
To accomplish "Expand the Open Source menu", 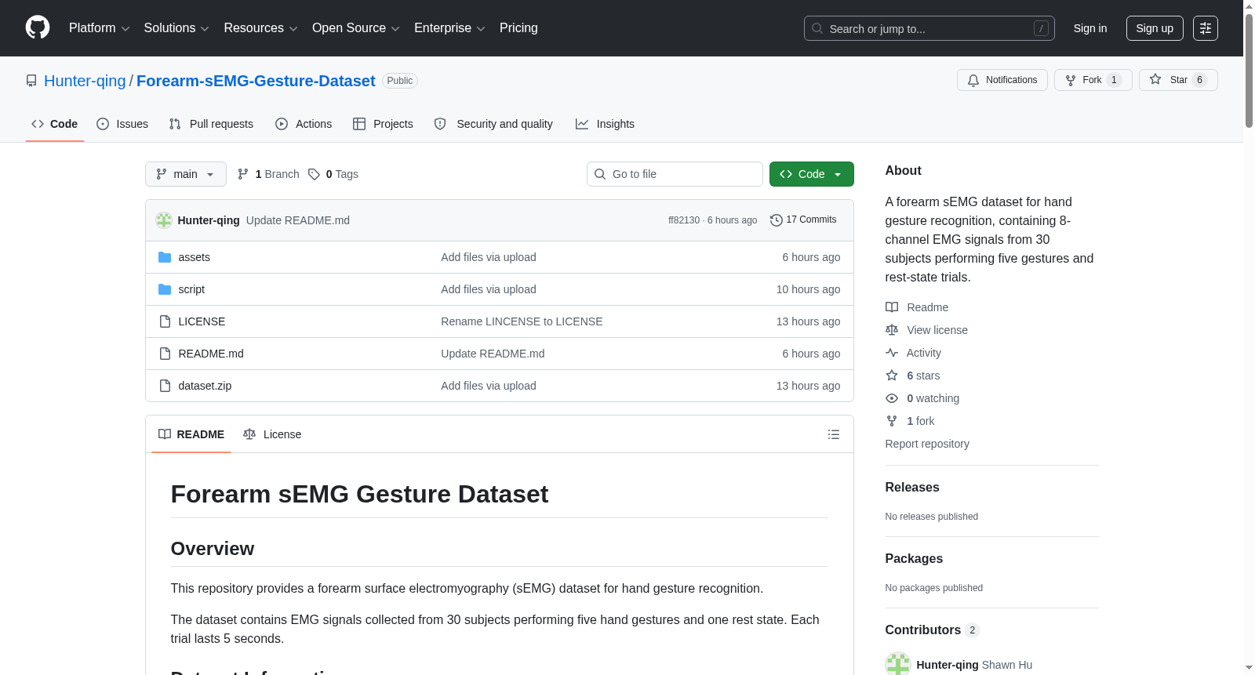I will 356,28.
